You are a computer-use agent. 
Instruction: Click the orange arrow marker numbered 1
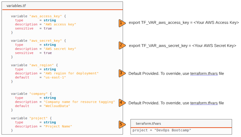(122, 23)
